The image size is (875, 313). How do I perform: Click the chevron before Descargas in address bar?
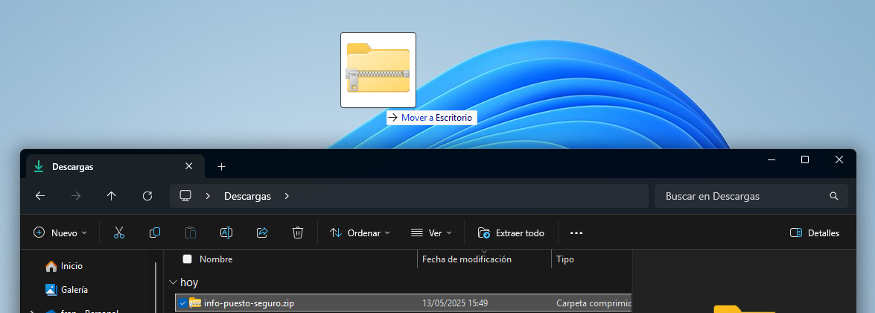click(208, 196)
